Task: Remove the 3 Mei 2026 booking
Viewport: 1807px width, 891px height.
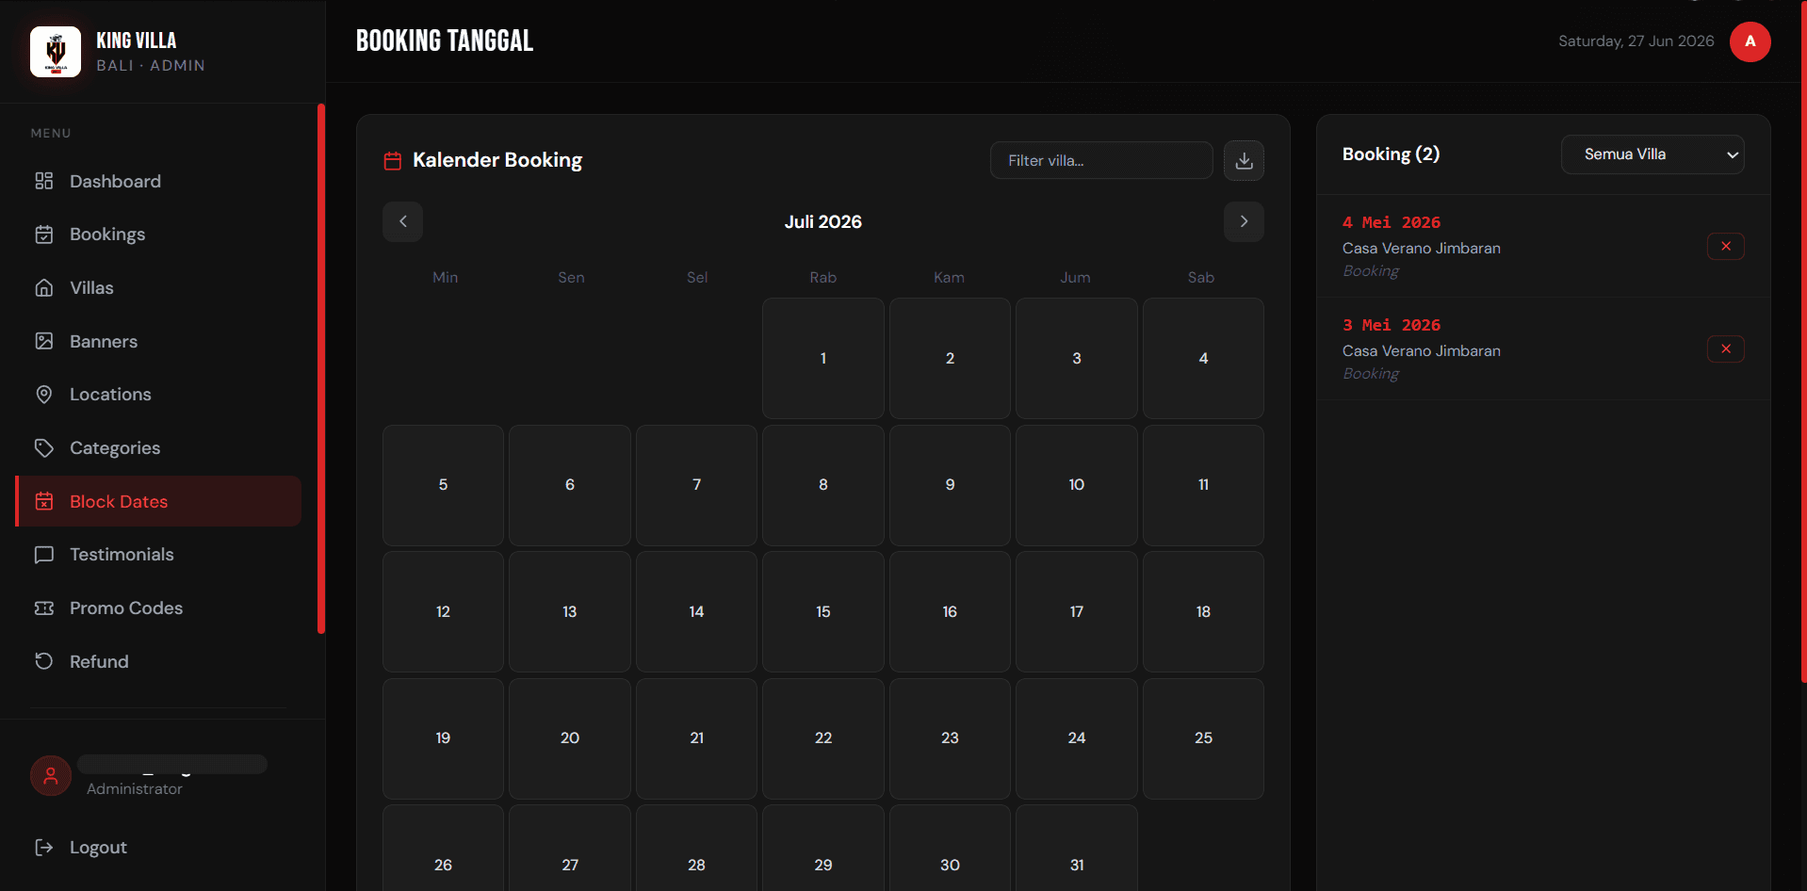Action: tap(1725, 348)
